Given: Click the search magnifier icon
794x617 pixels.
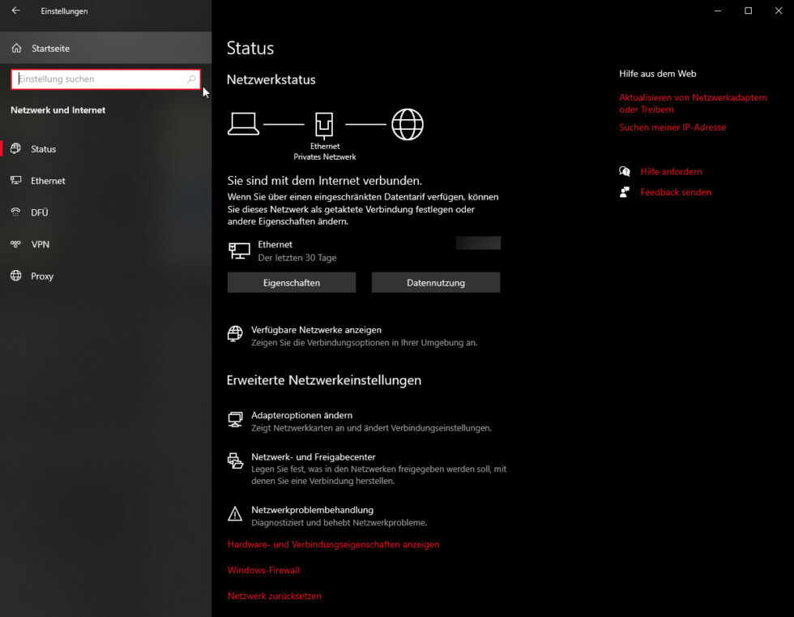Looking at the screenshot, I should (x=191, y=79).
